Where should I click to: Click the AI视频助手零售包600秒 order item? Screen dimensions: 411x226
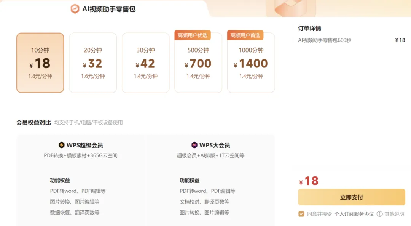tap(325, 40)
